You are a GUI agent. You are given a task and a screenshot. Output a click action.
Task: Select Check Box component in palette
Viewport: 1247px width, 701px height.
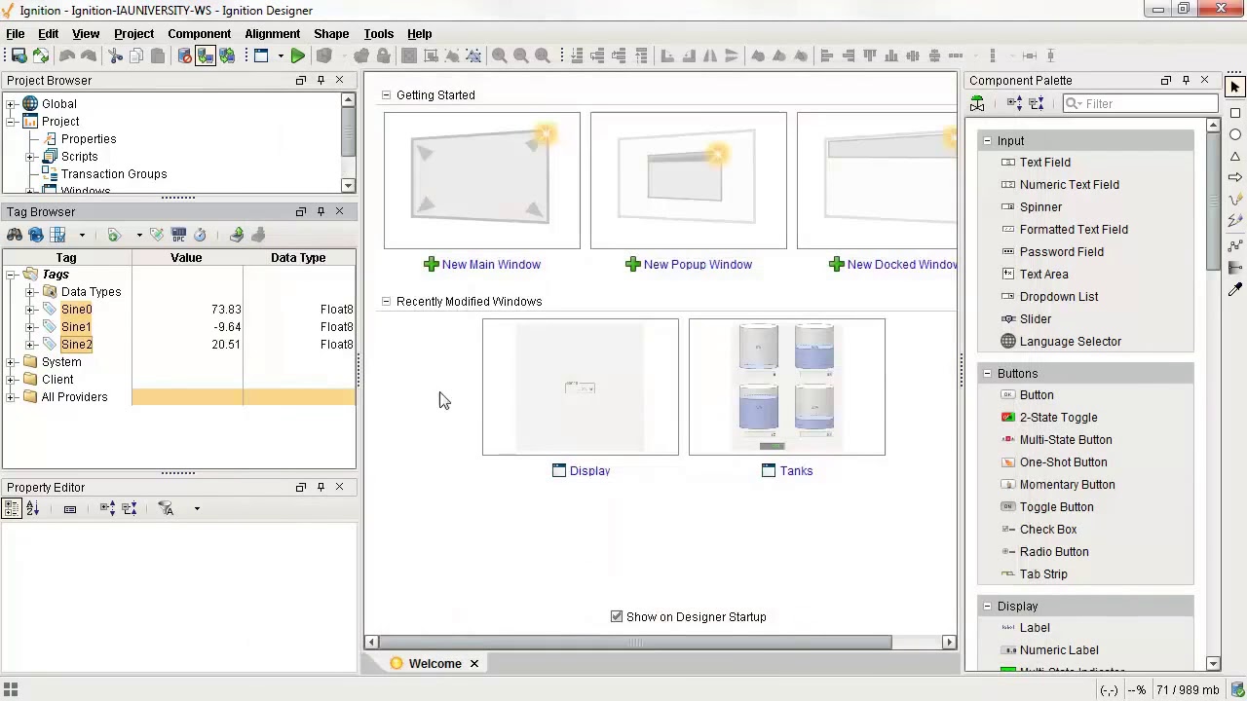click(1048, 529)
